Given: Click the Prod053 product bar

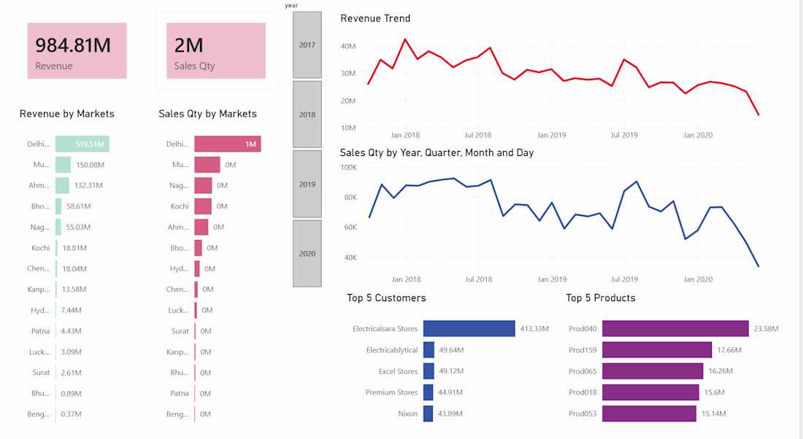Looking at the screenshot, I should (x=649, y=413).
